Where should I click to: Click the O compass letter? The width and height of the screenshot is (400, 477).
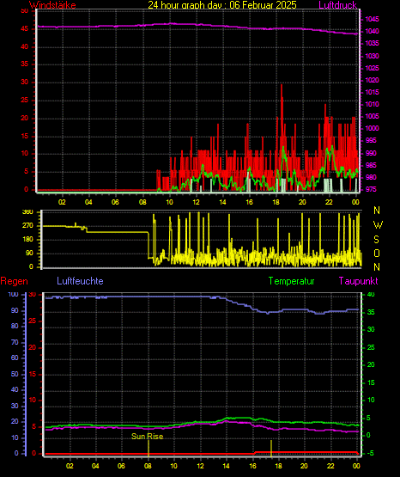pos(377,253)
